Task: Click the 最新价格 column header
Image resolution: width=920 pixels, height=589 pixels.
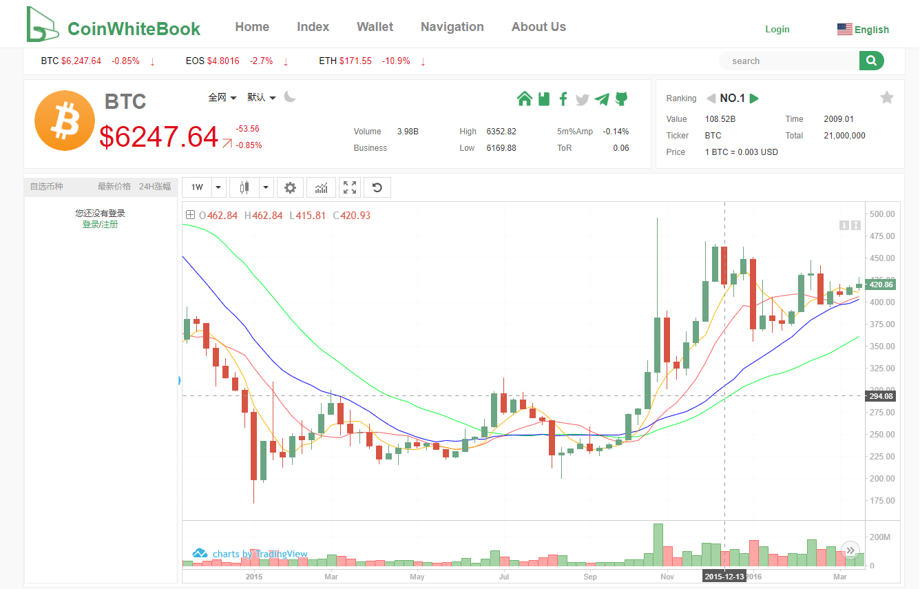Action: point(114,187)
